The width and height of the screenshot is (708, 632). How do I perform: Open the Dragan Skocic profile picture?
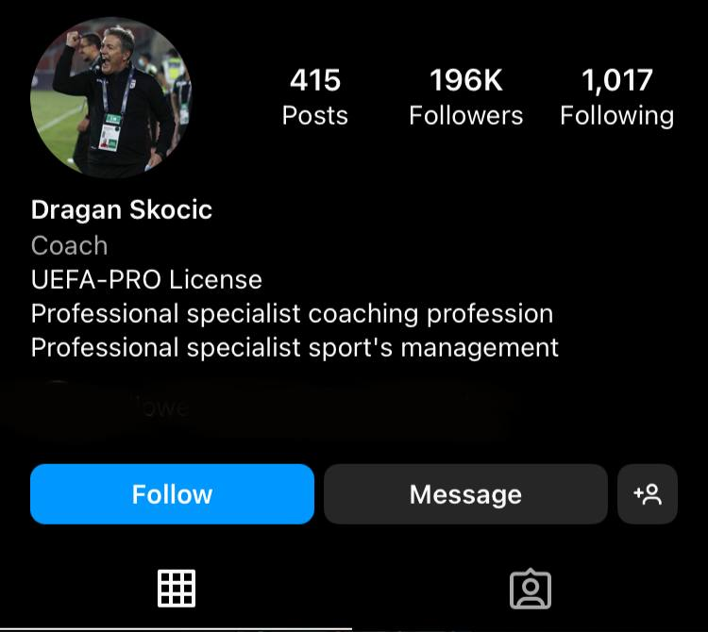110,98
